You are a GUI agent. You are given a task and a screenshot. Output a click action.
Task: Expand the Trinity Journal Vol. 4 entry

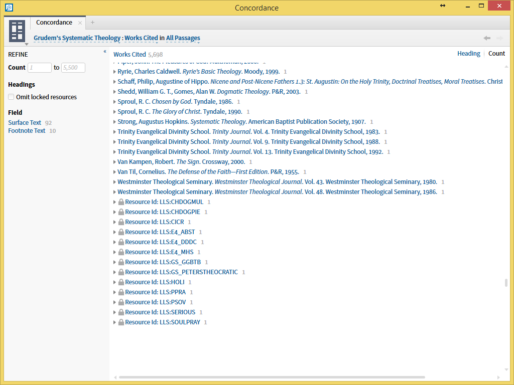(114, 132)
